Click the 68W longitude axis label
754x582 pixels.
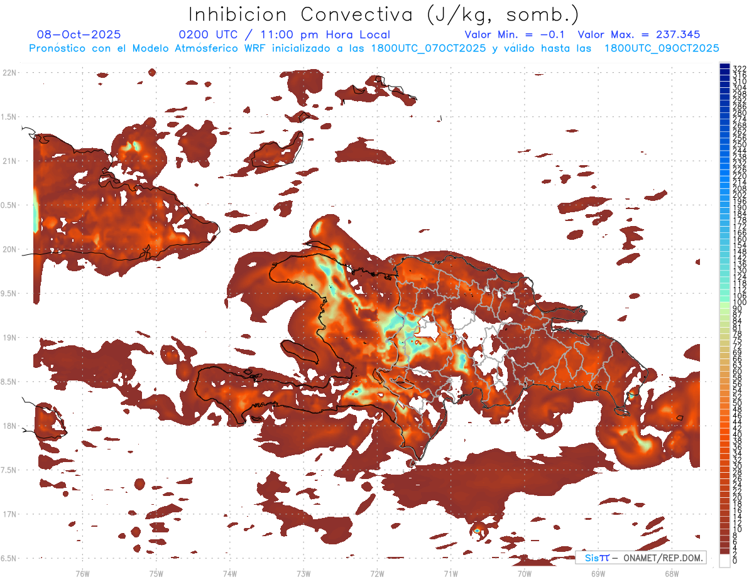[x=671, y=573]
